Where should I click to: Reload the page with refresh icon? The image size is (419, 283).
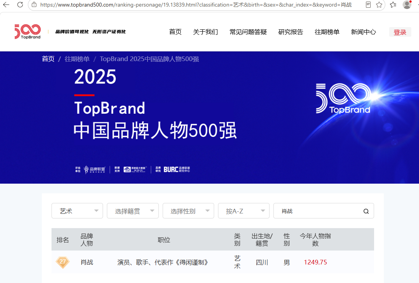point(20,5)
